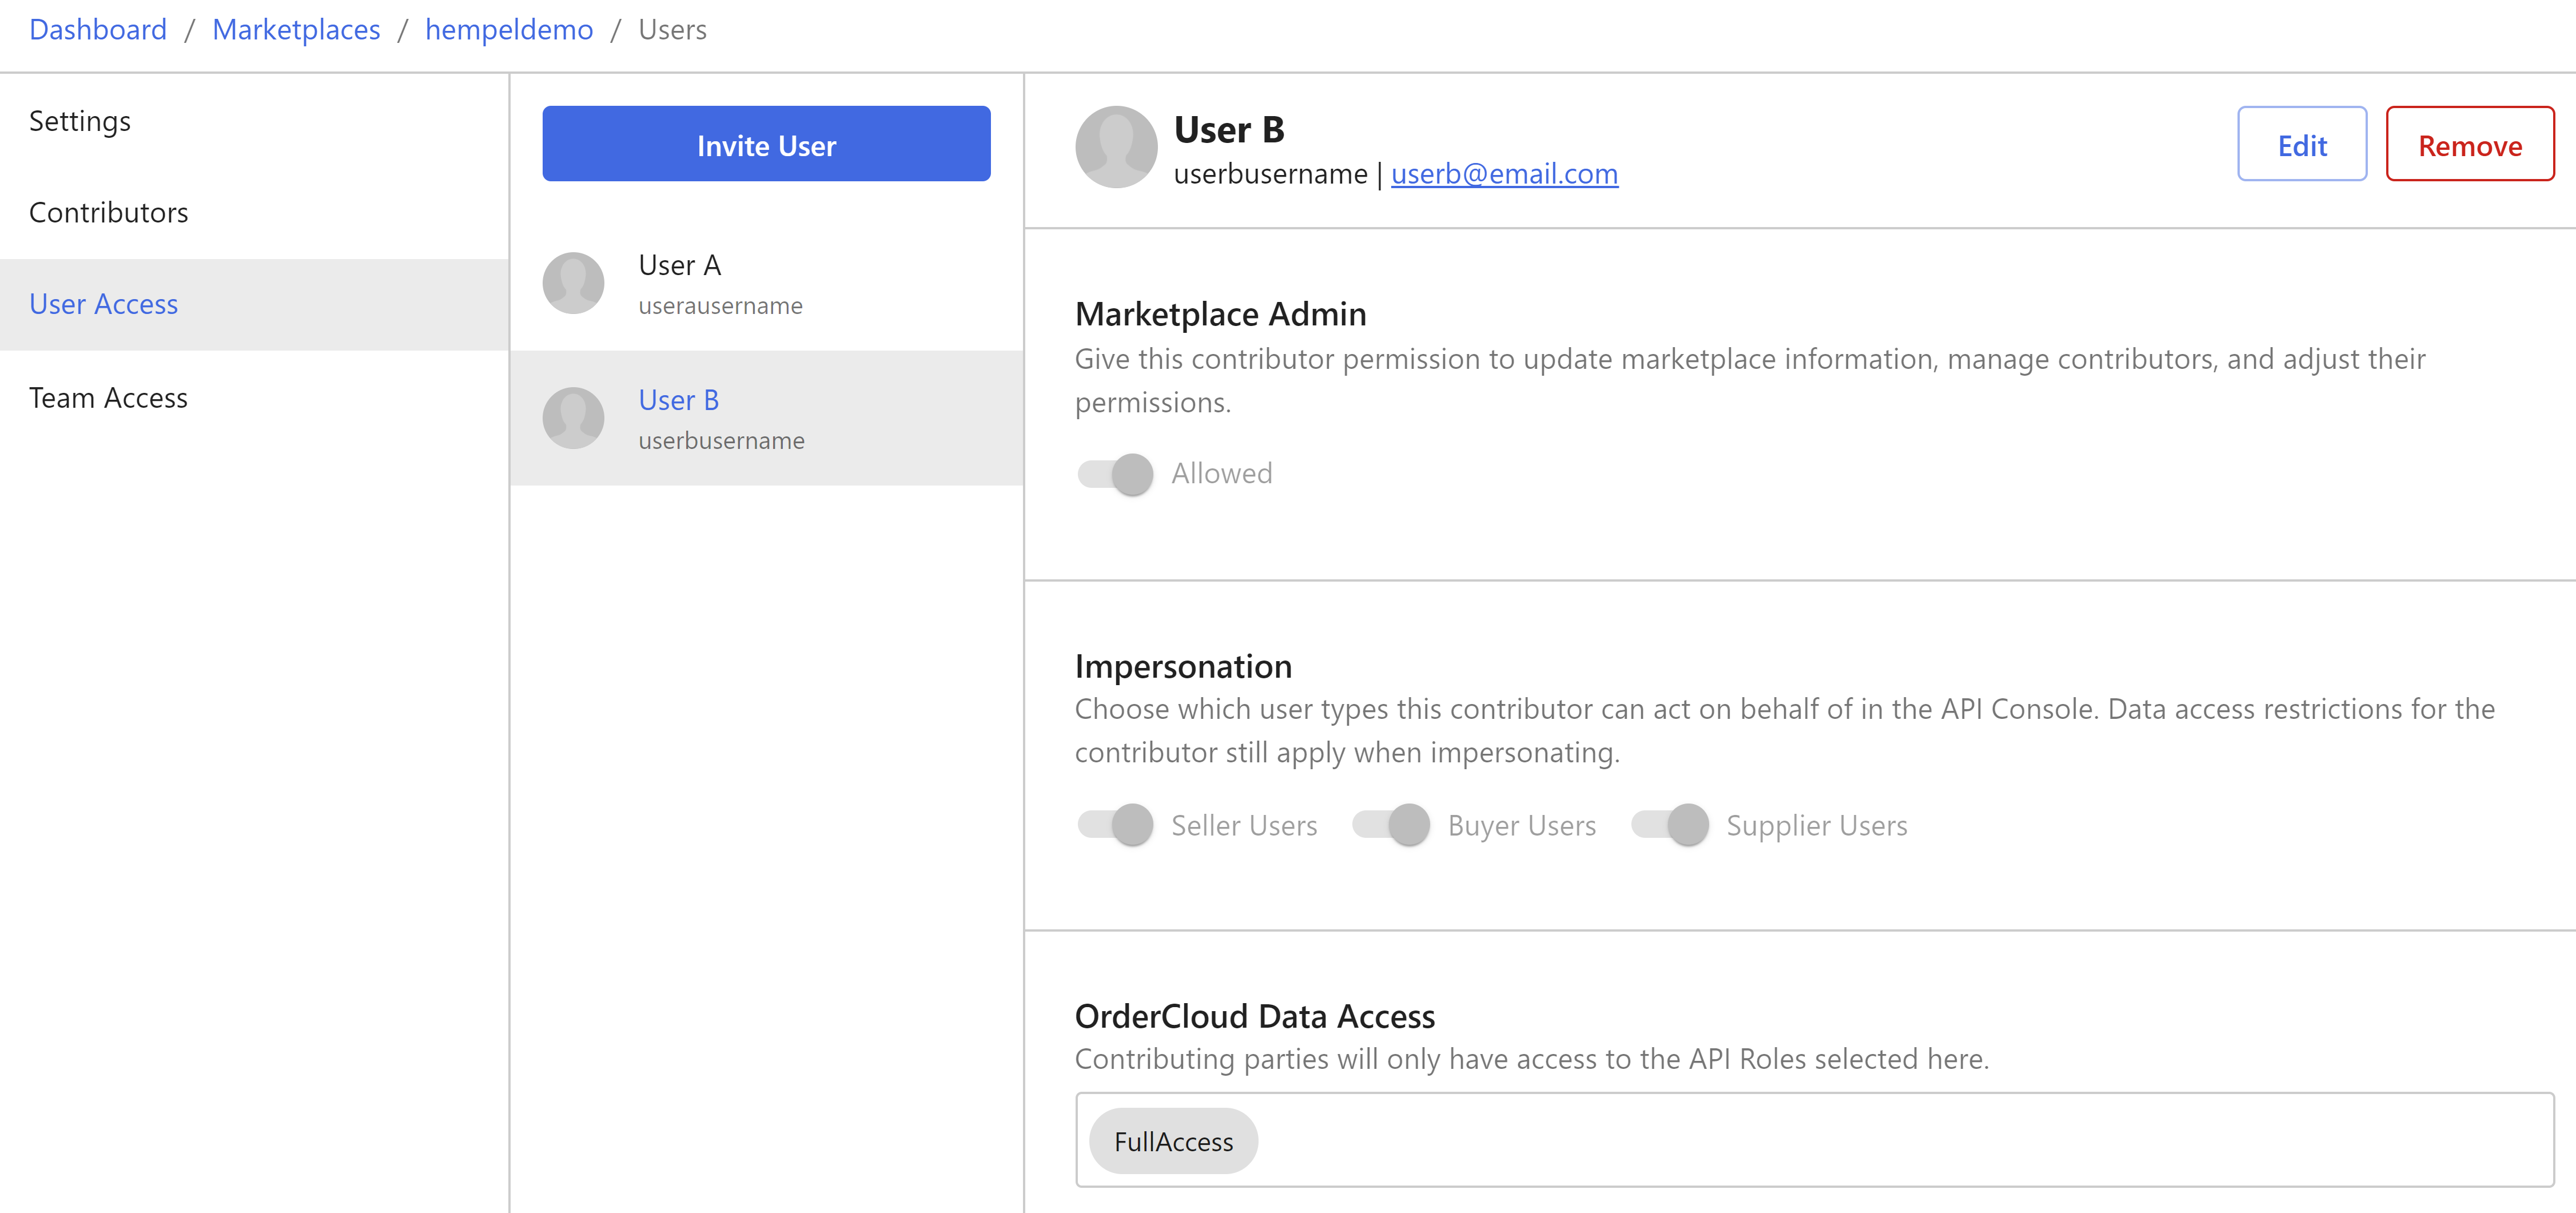Select User A in the user list

766,283
